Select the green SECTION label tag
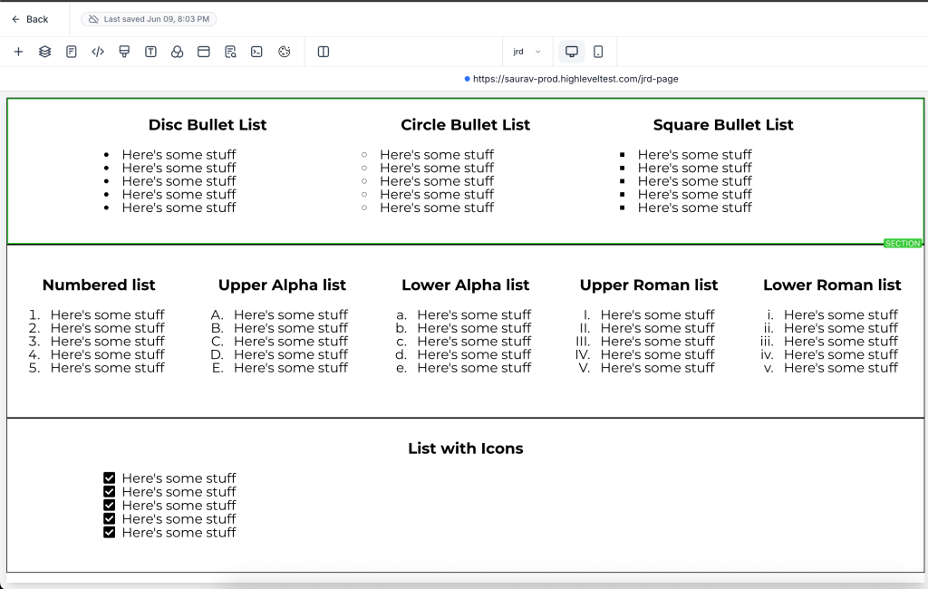Screen dimensions: 928x589 tap(903, 243)
